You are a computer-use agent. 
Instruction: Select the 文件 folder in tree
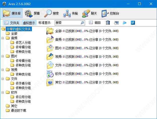point(14,79)
